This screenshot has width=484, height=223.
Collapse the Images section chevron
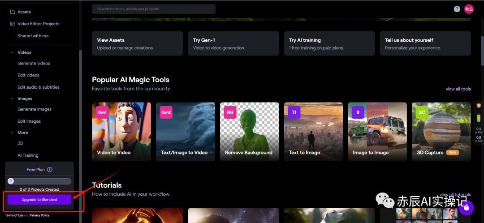pos(13,99)
